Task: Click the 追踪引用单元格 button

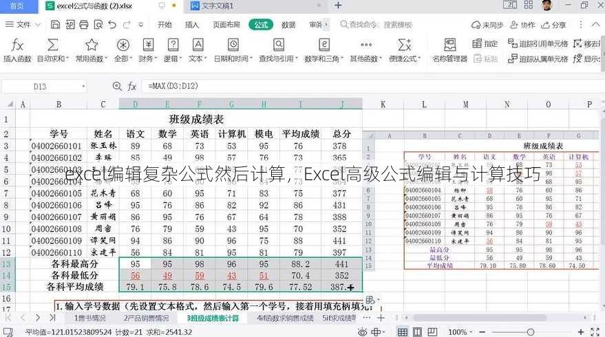Action: pyautogui.click(x=538, y=43)
